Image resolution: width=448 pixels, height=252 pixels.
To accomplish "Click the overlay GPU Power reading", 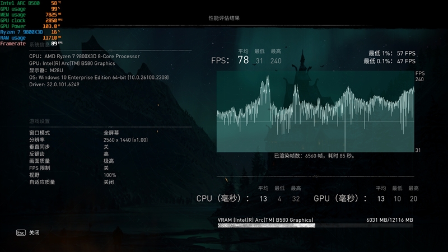I will pos(30,26).
